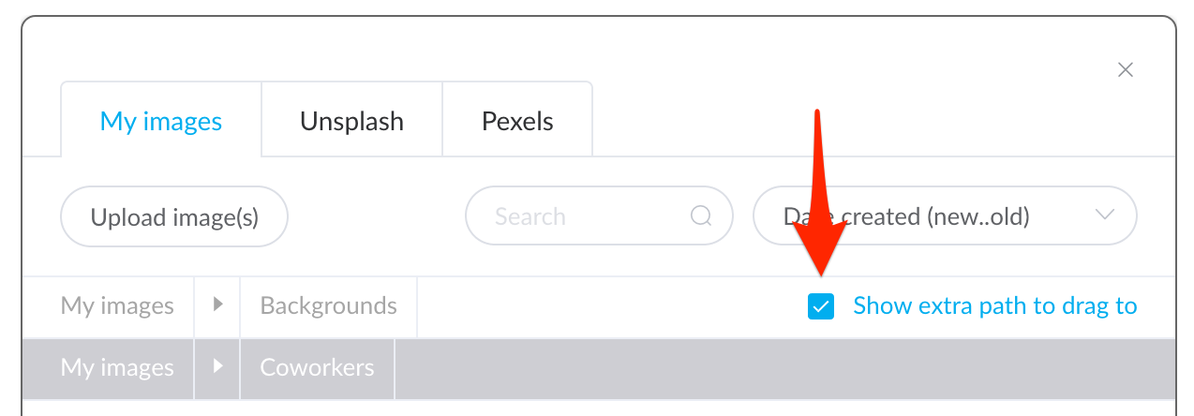Open the Date created sort dropdown
The width and height of the screenshot is (1194, 416).
945,216
